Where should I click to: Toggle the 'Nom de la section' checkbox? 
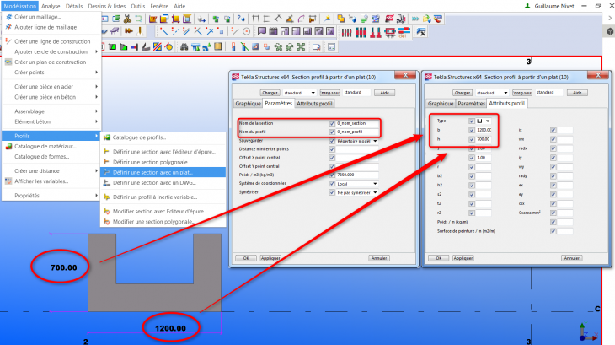coord(332,123)
